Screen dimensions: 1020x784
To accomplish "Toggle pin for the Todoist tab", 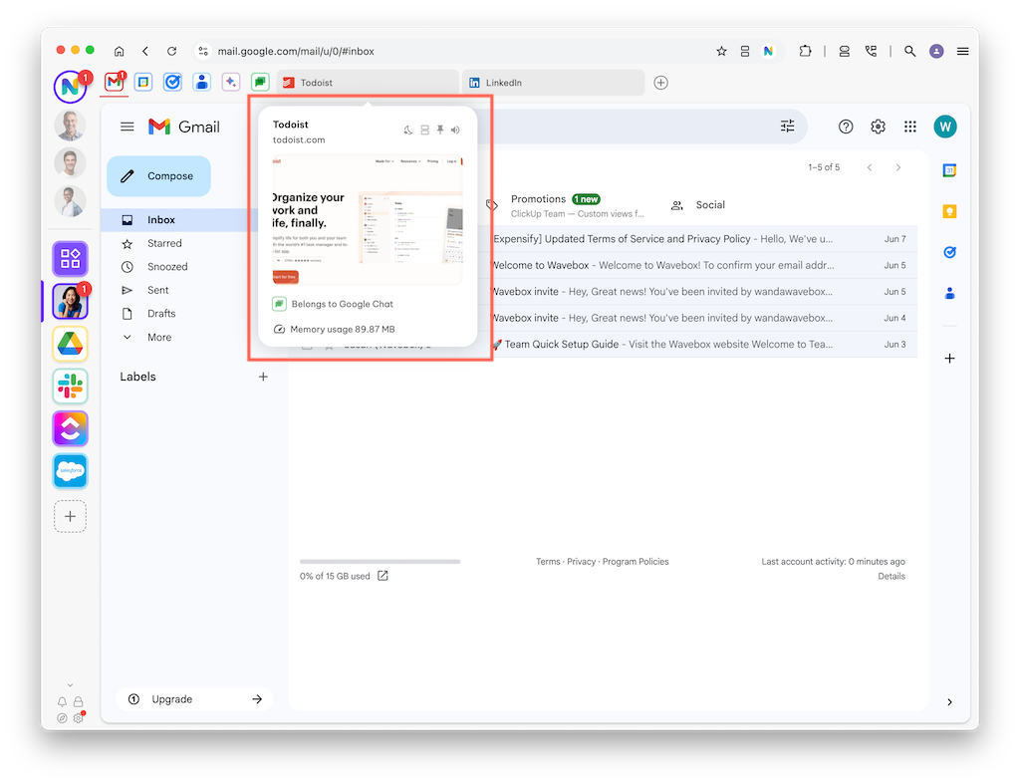I will point(440,131).
